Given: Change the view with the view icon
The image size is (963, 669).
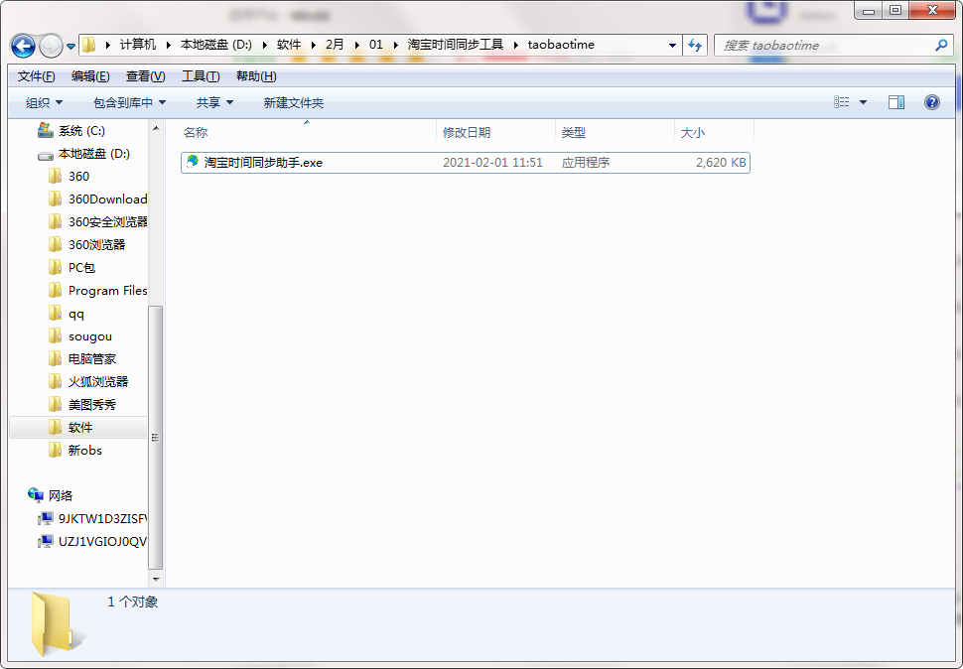Looking at the screenshot, I should point(842,102).
